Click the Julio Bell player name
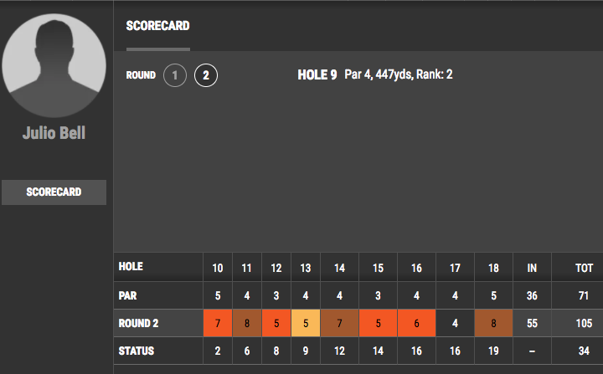Image resolution: width=603 pixels, height=374 pixels. [x=54, y=133]
